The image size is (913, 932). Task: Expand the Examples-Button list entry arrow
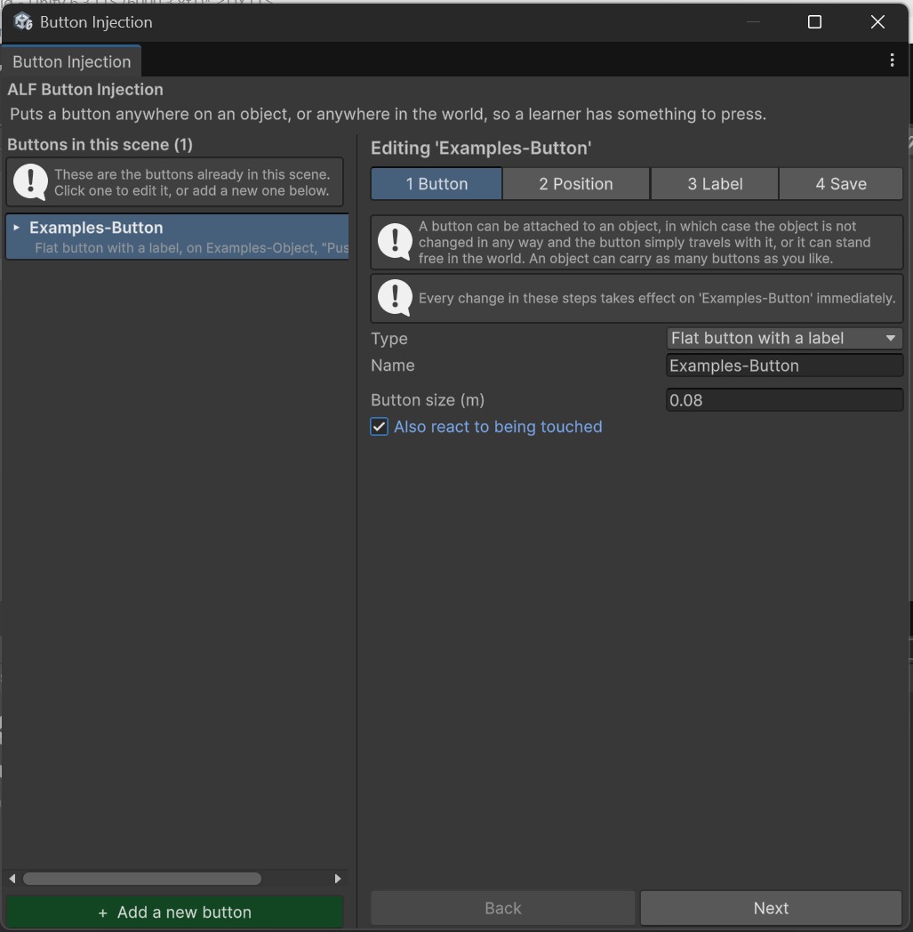click(x=17, y=228)
